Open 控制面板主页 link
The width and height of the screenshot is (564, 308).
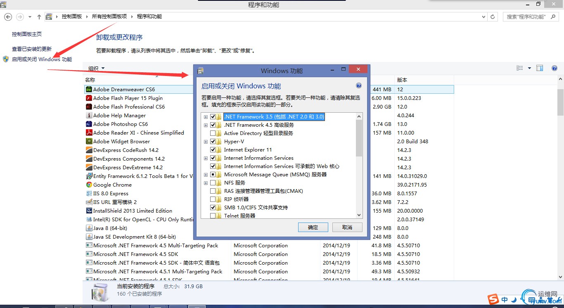pos(27,34)
